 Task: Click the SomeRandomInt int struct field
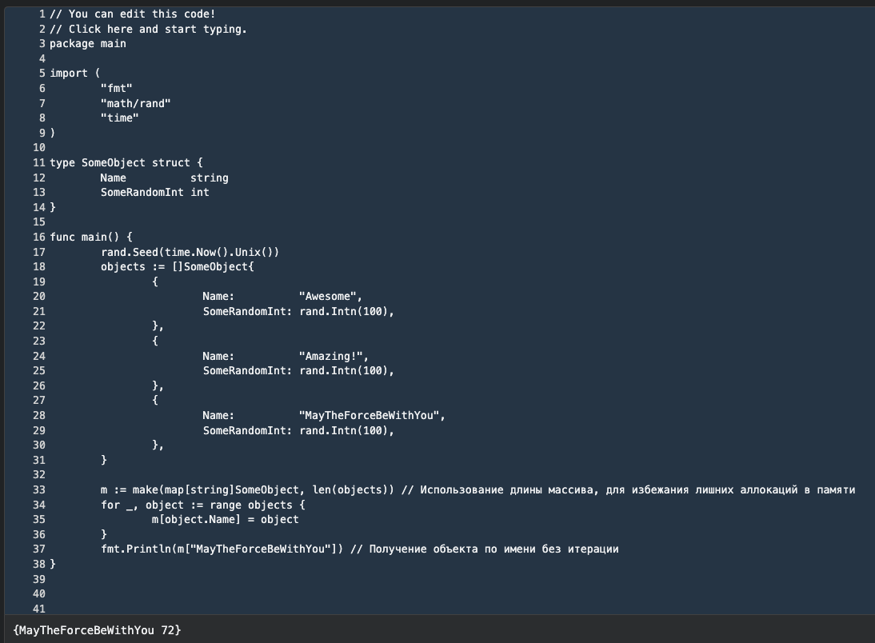tap(154, 192)
